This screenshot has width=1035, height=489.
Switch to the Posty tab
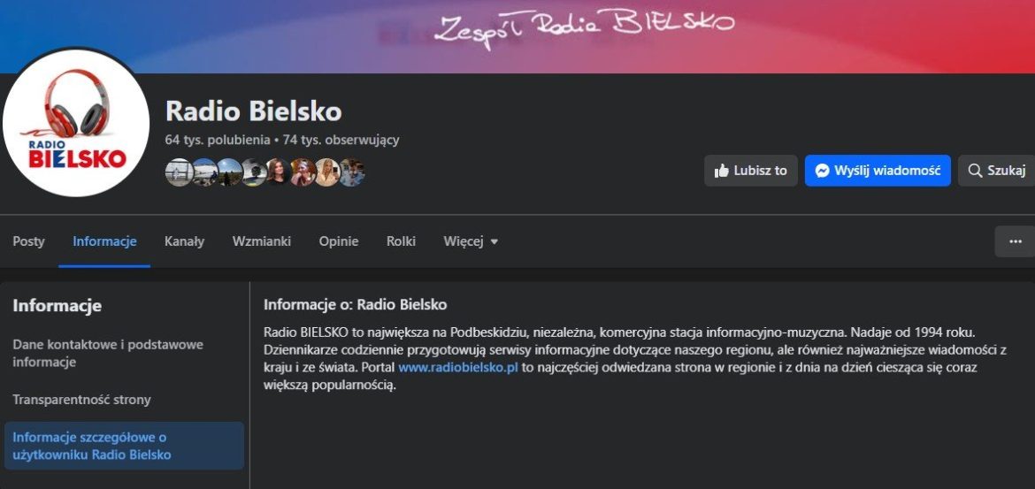(x=29, y=241)
